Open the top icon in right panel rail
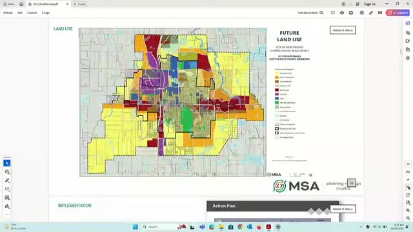 [x=408, y=23]
